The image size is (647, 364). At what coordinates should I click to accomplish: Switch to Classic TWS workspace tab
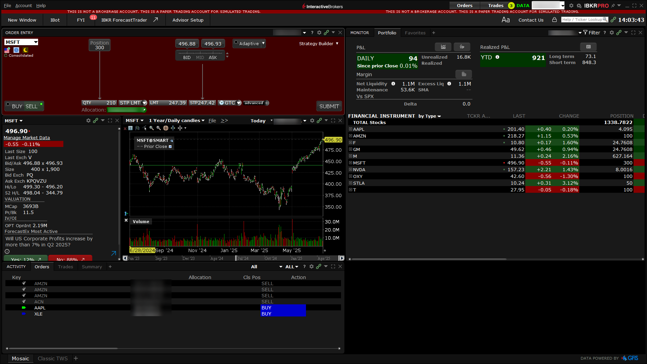point(53,359)
